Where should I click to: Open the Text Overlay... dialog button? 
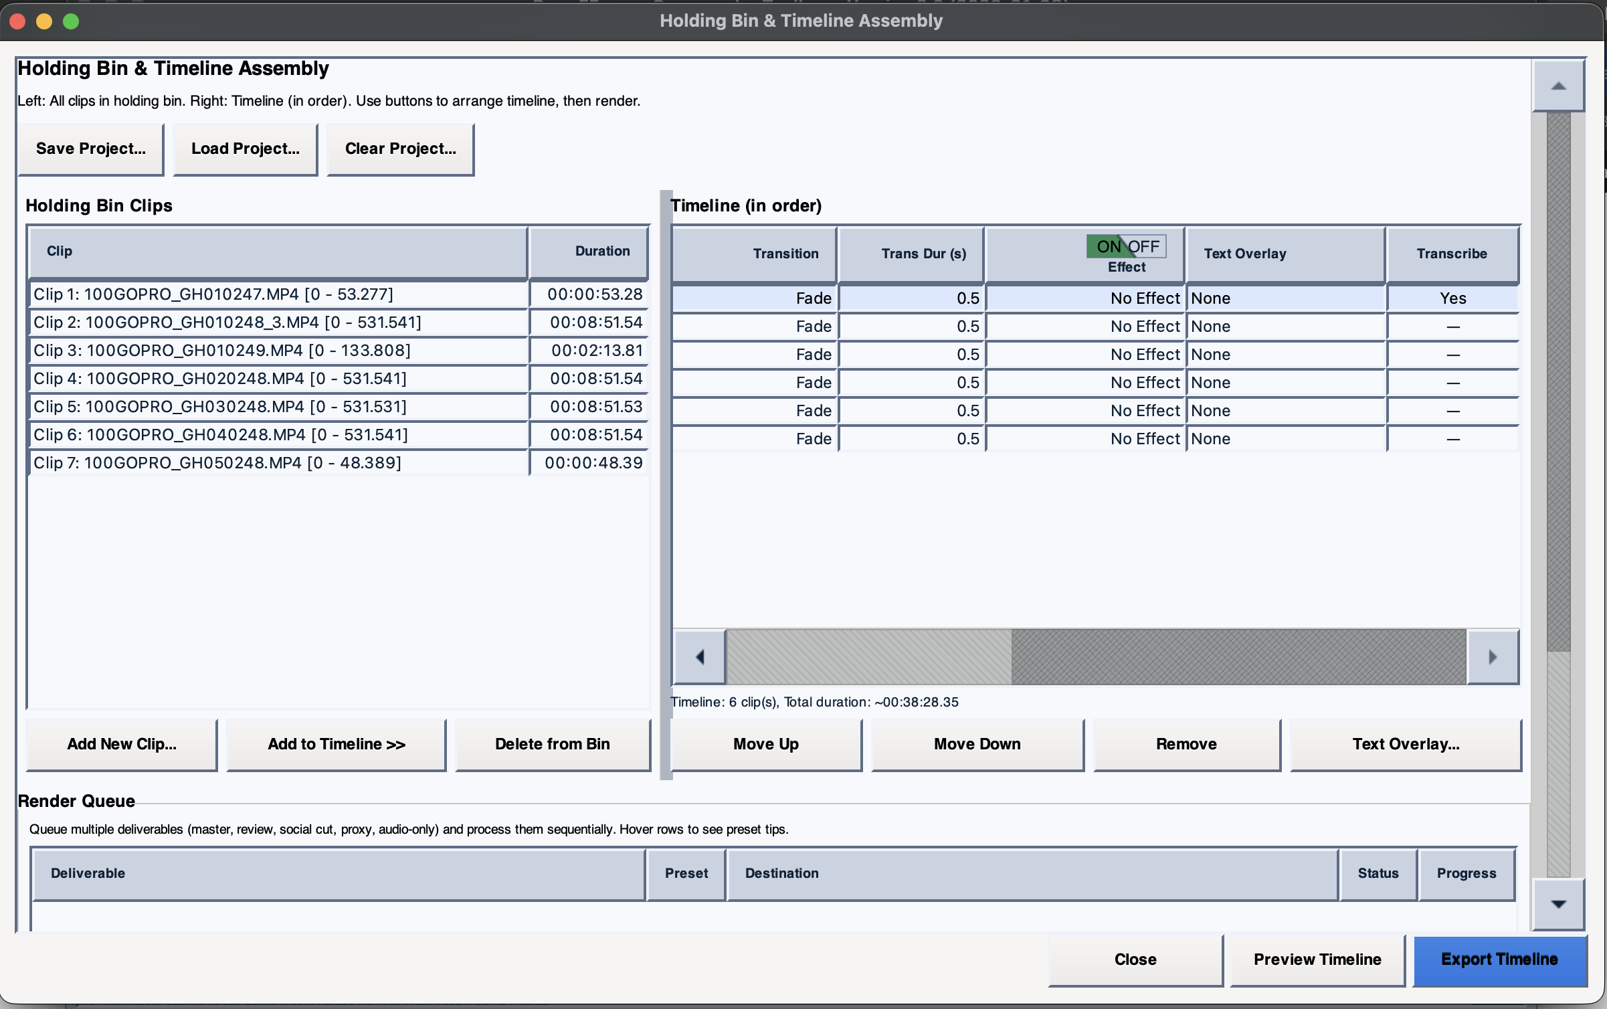pos(1406,744)
